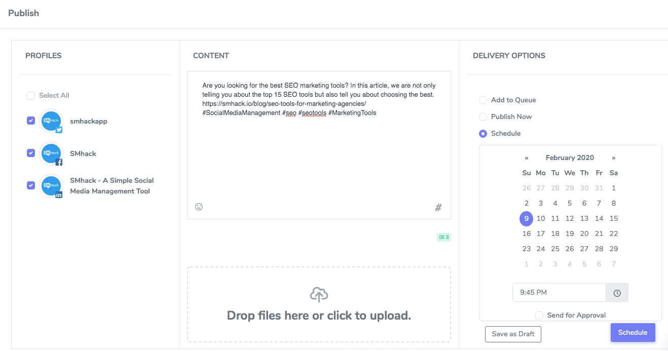
Task: Click the PROFILES panel heading
Action: (44, 56)
